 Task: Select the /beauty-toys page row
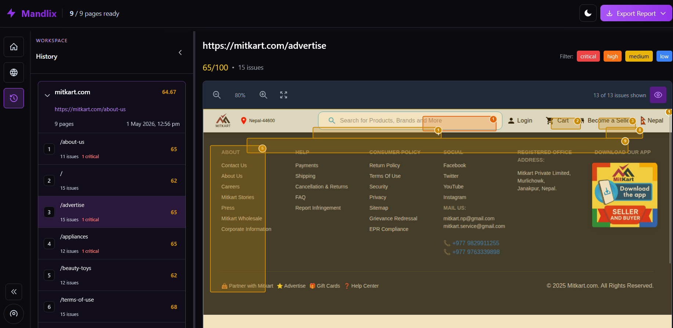point(112,275)
